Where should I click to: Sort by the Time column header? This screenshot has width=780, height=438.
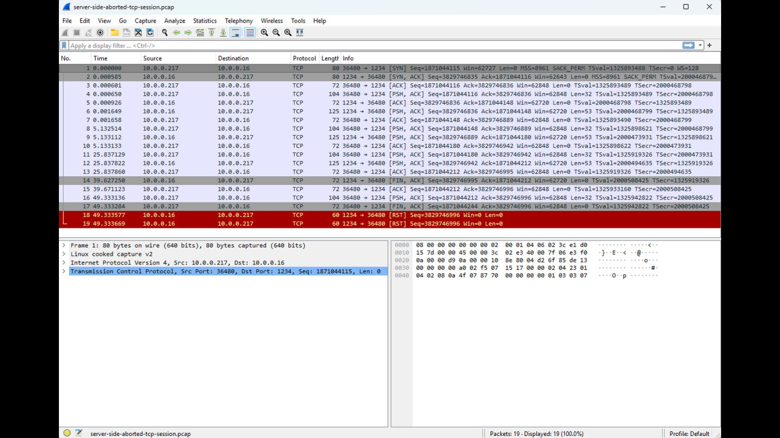click(x=116, y=58)
